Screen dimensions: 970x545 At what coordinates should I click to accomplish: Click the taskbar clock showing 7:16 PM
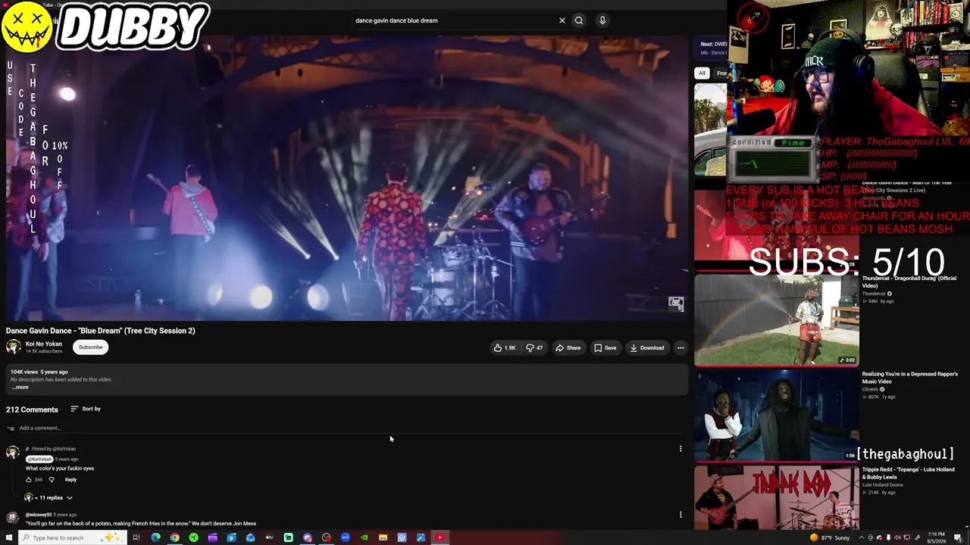[x=936, y=537]
